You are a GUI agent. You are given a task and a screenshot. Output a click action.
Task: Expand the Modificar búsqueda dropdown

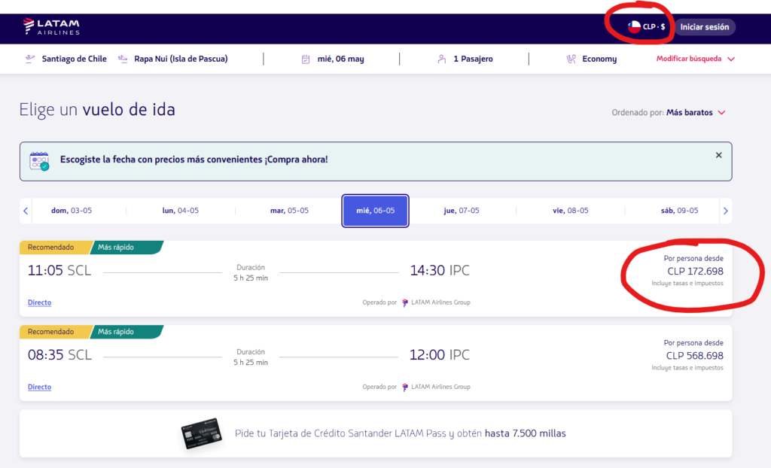695,59
